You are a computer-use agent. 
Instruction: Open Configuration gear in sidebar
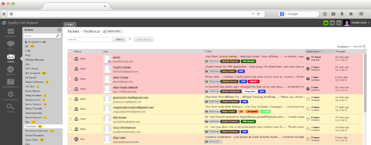coord(11,96)
